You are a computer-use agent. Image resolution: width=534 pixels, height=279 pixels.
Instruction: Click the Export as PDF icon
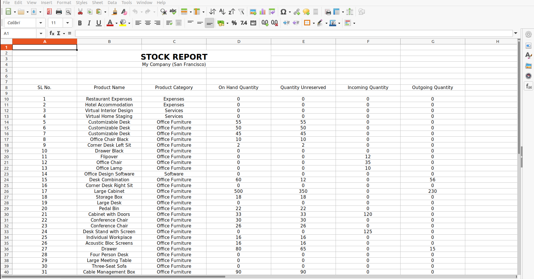[x=49, y=12]
